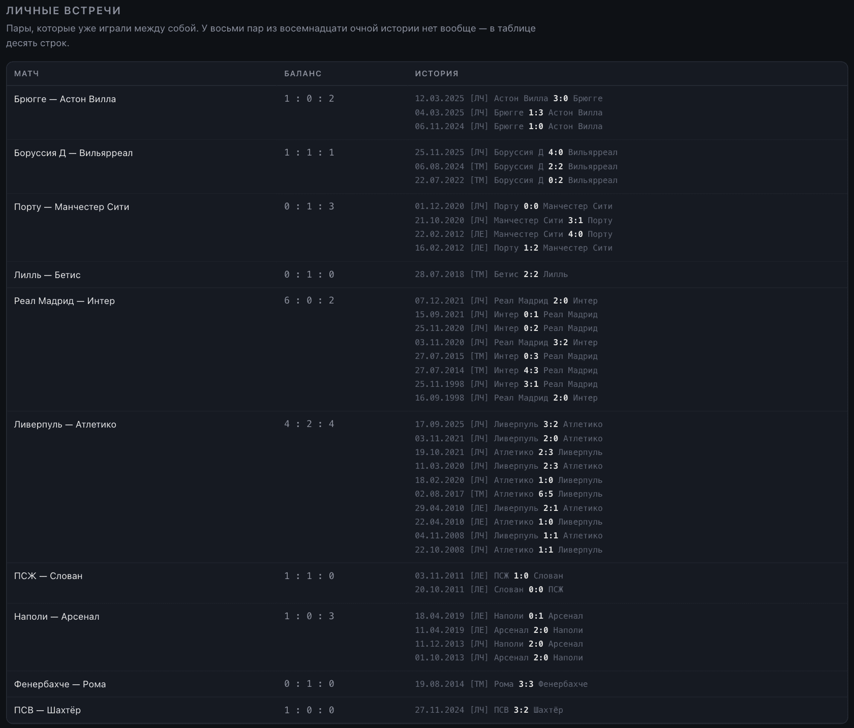This screenshot has width=854, height=728.
Task: Select the match Реал Мадрид — Интер
Action: (x=65, y=301)
